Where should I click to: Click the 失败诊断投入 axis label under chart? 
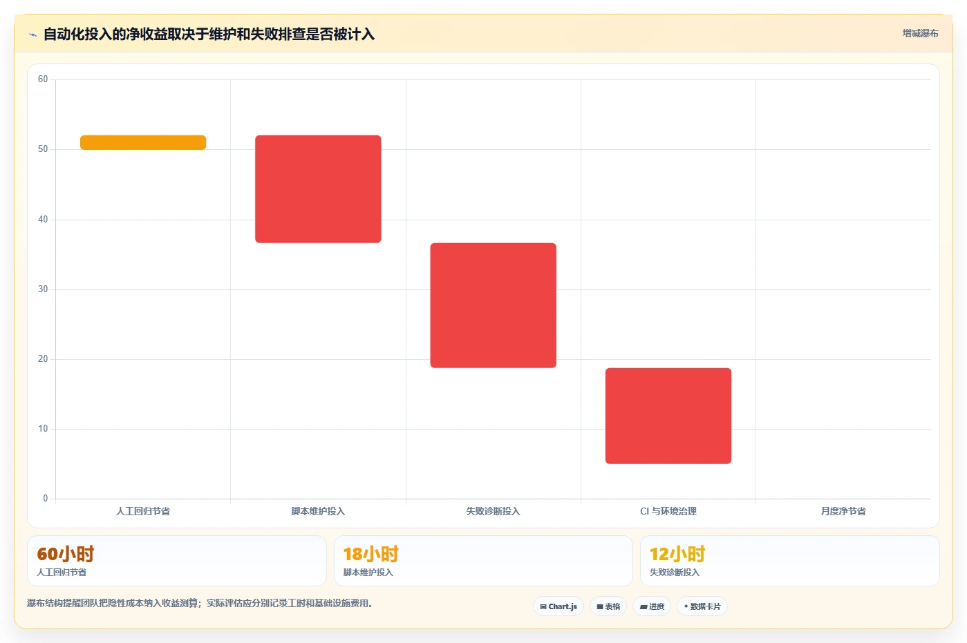(493, 511)
